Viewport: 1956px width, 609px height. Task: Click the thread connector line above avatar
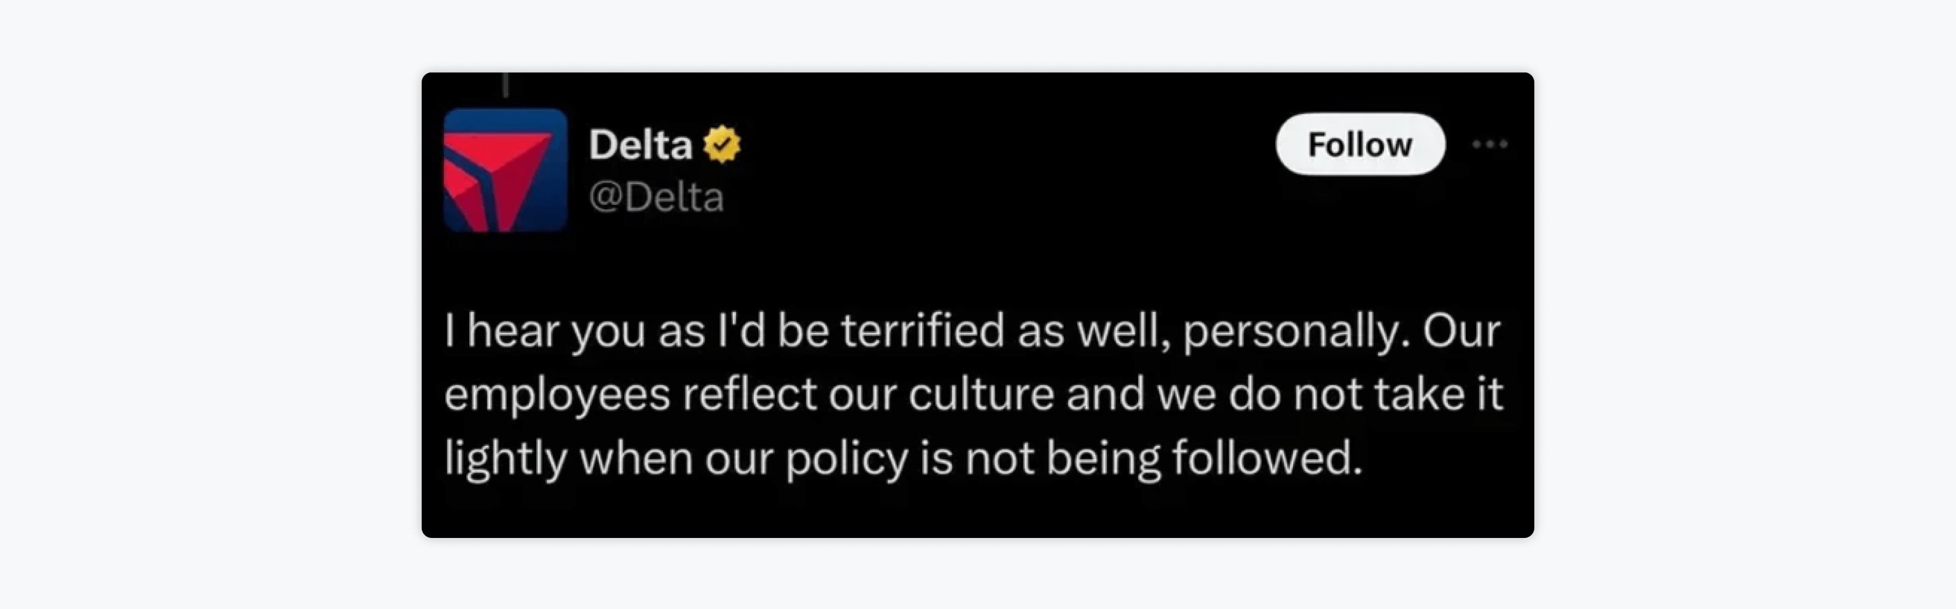506,85
